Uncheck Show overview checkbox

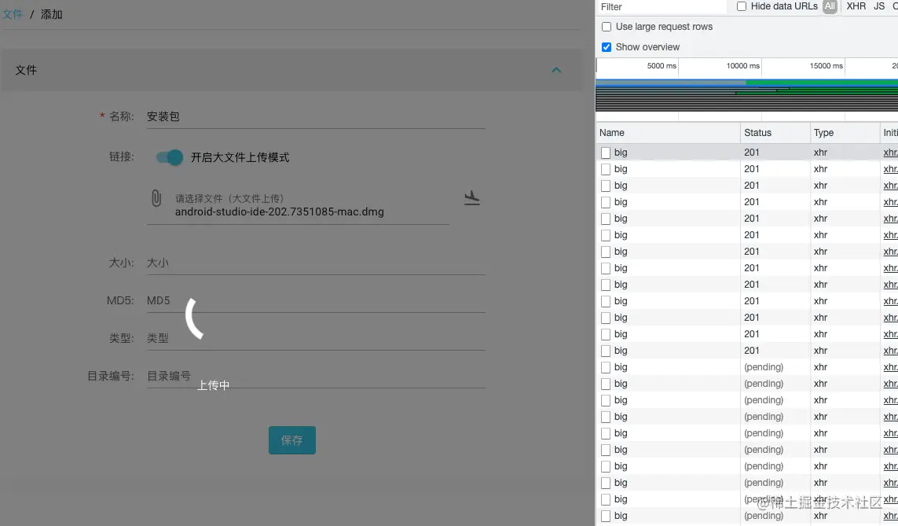[x=607, y=47]
